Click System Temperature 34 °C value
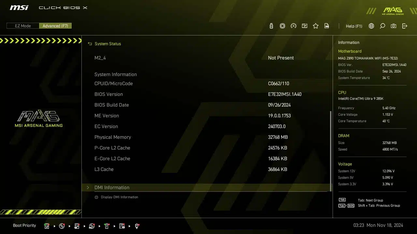Image resolution: width=417 pixels, height=234 pixels. point(386,78)
